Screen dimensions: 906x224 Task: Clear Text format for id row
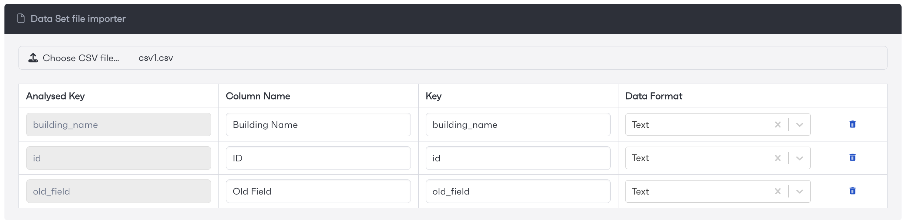click(x=778, y=158)
